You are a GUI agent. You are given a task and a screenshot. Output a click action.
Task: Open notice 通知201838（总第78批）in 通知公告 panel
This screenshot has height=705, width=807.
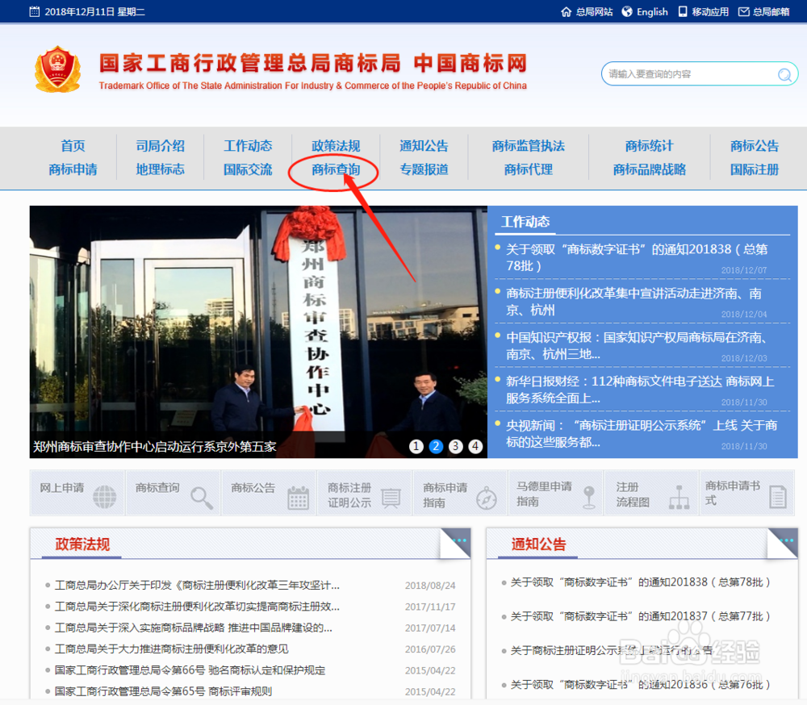640,582
